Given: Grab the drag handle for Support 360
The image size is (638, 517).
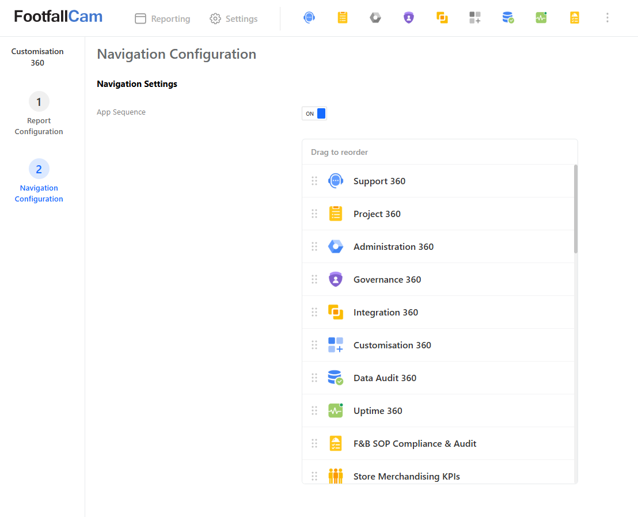Looking at the screenshot, I should pyautogui.click(x=314, y=181).
